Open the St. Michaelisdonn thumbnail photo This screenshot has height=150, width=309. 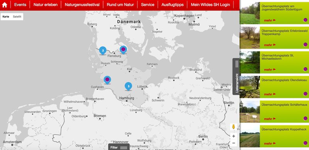[250, 62]
